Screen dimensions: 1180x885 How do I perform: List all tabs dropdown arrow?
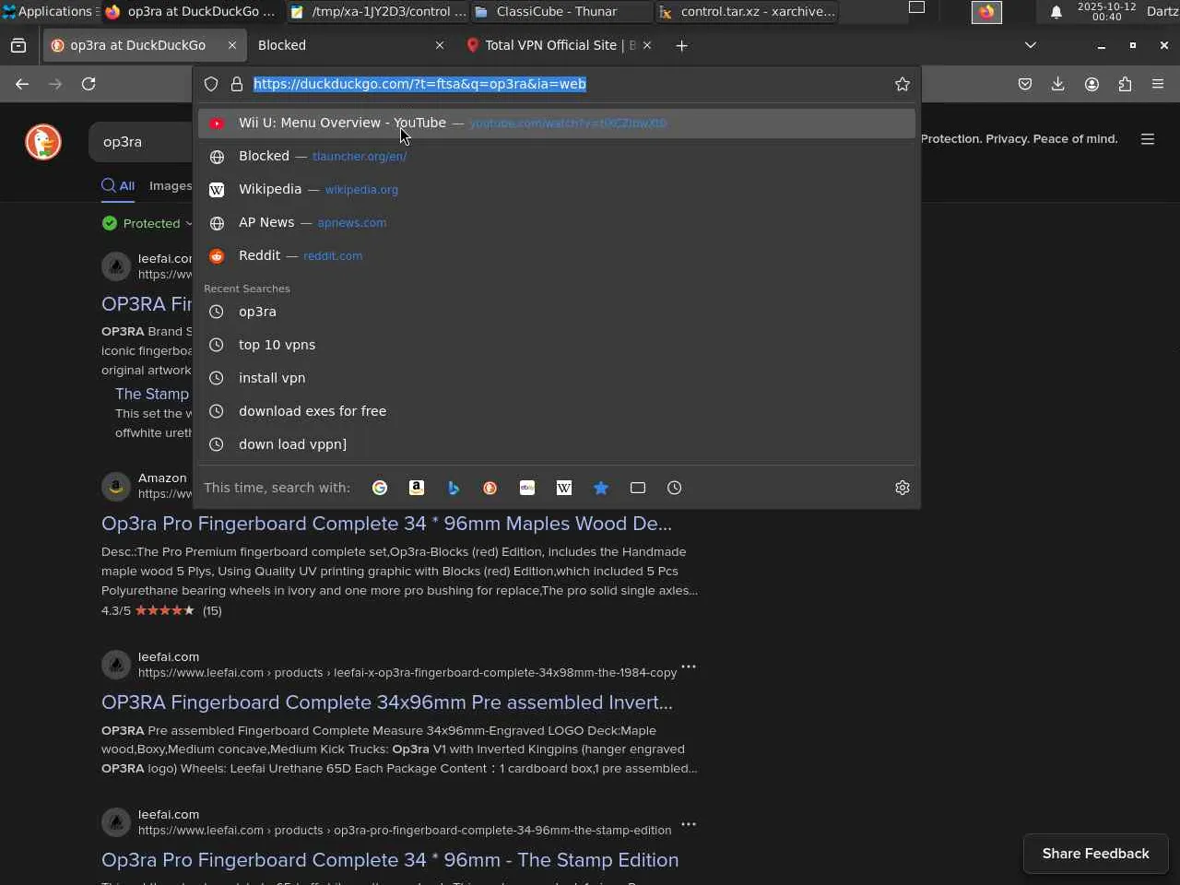point(1031,45)
